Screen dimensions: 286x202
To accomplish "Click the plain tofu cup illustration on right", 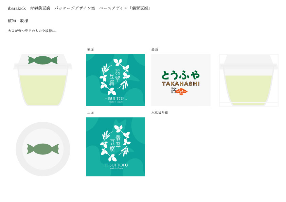I will click(x=249, y=80).
